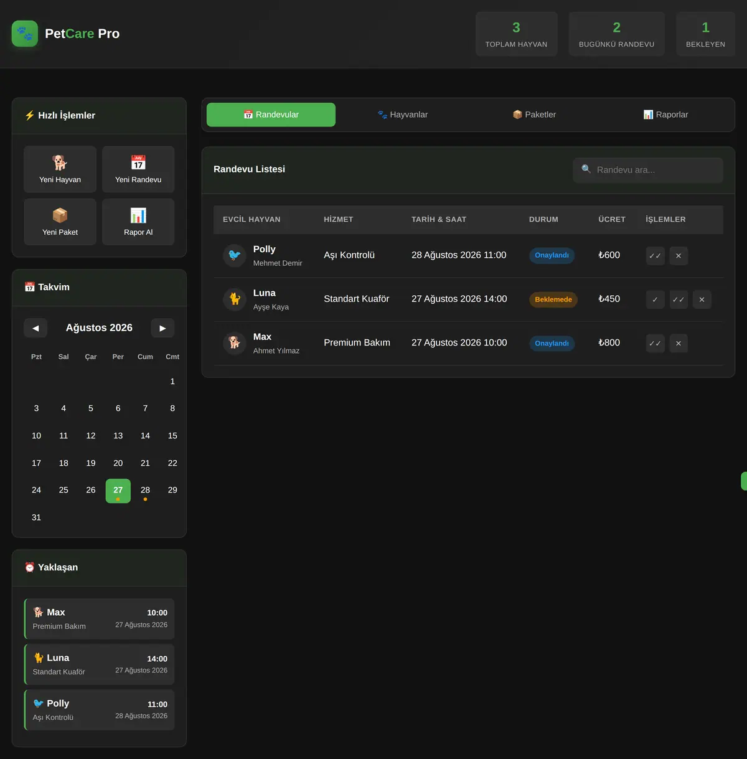
Task: Go to the previous month in the calendar
Action: pos(35,328)
